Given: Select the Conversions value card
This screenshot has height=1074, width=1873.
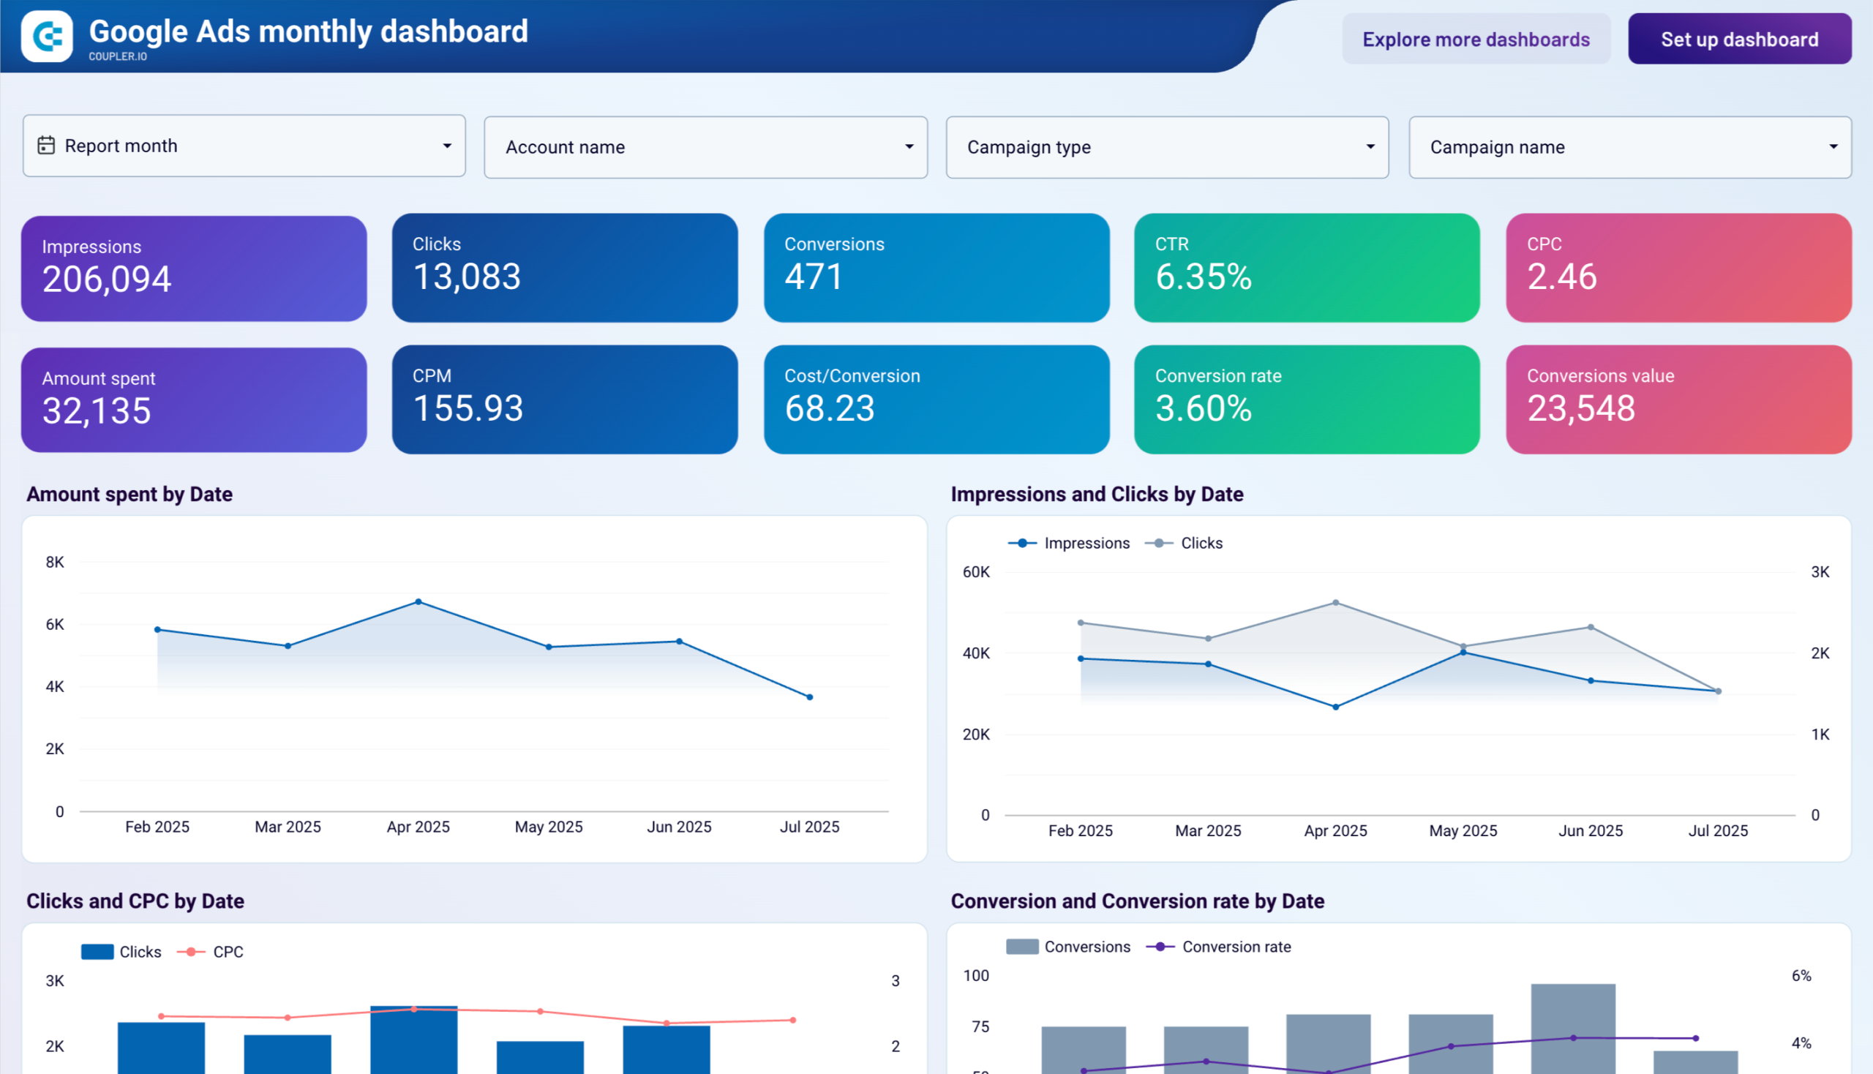Looking at the screenshot, I should [1678, 399].
